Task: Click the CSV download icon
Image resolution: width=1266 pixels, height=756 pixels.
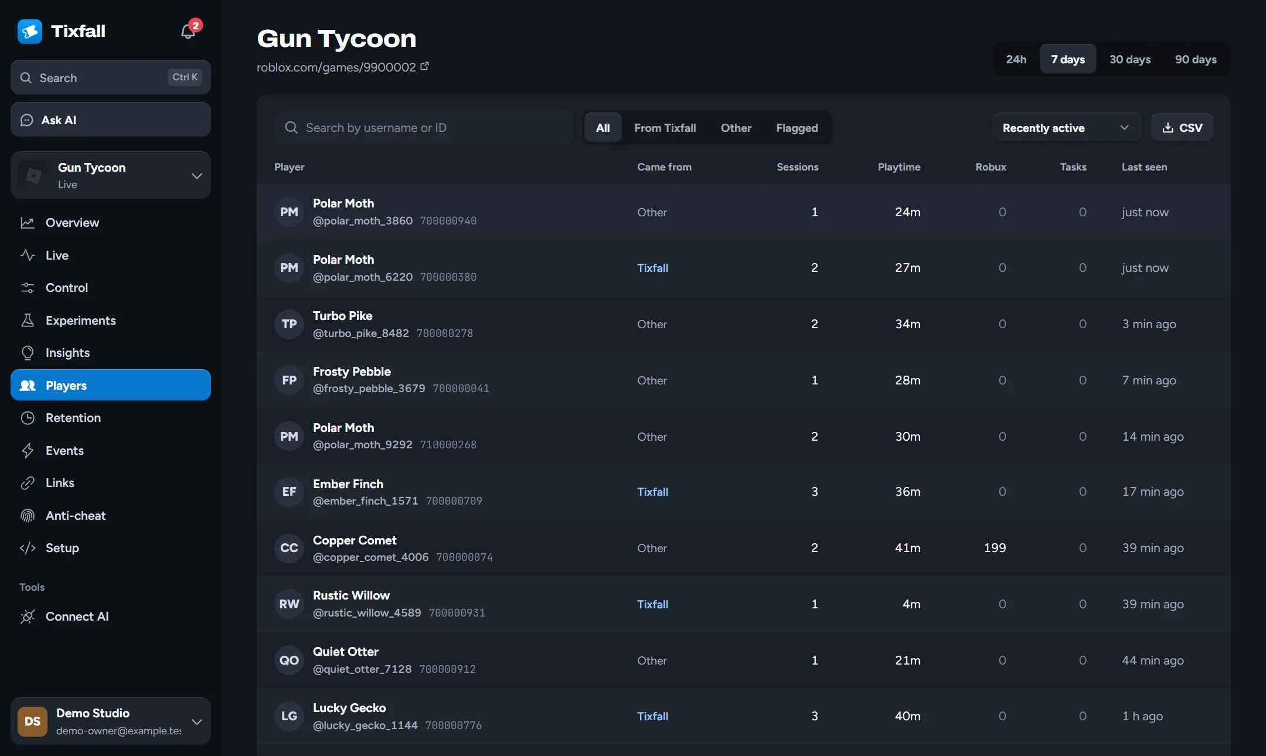Action: 1168,128
